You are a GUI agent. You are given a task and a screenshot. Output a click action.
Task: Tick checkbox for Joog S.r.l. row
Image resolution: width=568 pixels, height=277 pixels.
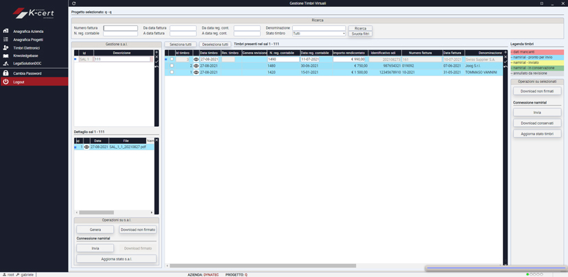171,66
